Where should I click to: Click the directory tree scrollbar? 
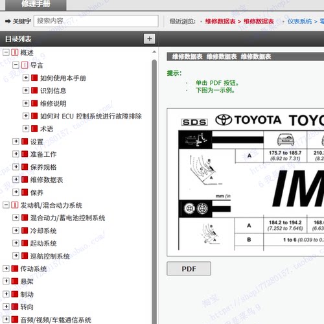click(154, 192)
